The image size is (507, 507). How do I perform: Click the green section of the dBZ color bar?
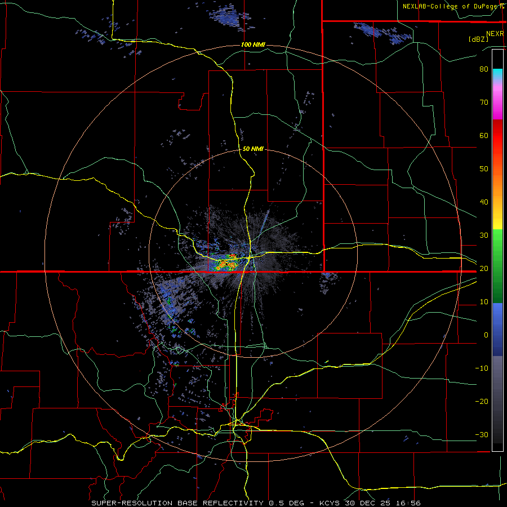[x=497, y=266]
